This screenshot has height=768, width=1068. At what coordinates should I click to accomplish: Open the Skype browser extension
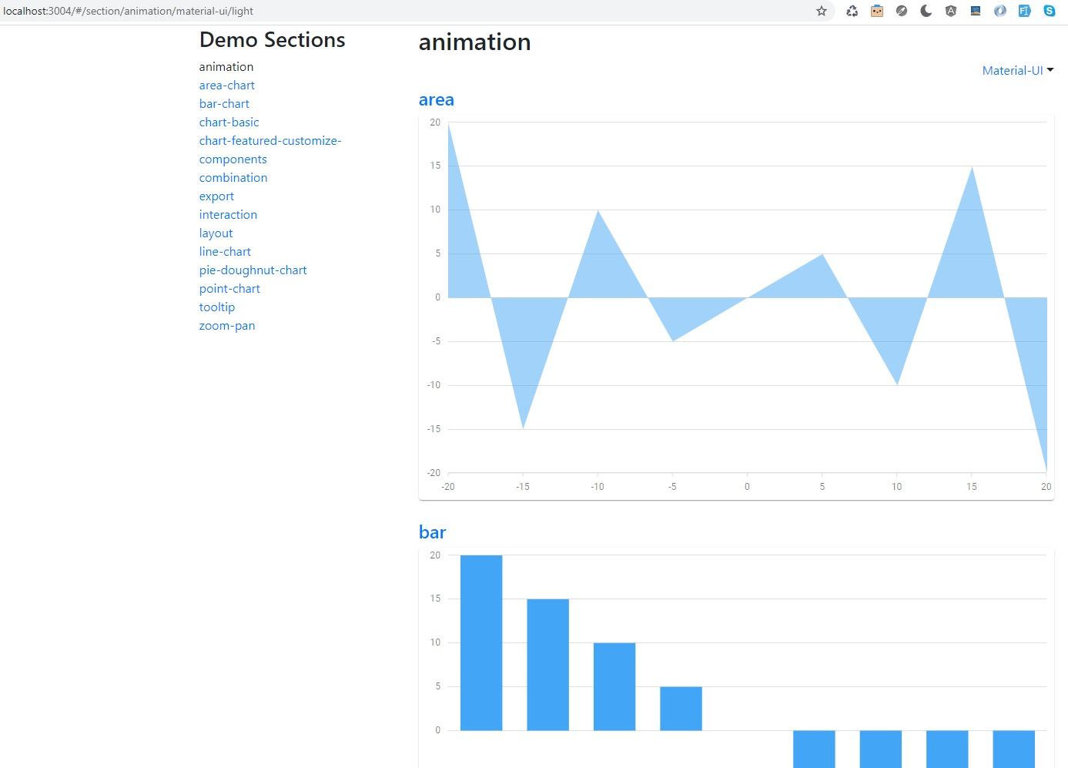pyautogui.click(x=1049, y=11)
